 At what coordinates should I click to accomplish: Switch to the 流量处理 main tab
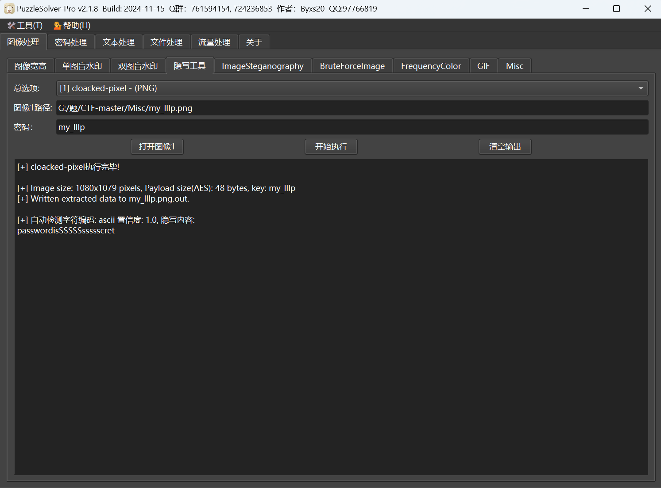pos(214,42)
